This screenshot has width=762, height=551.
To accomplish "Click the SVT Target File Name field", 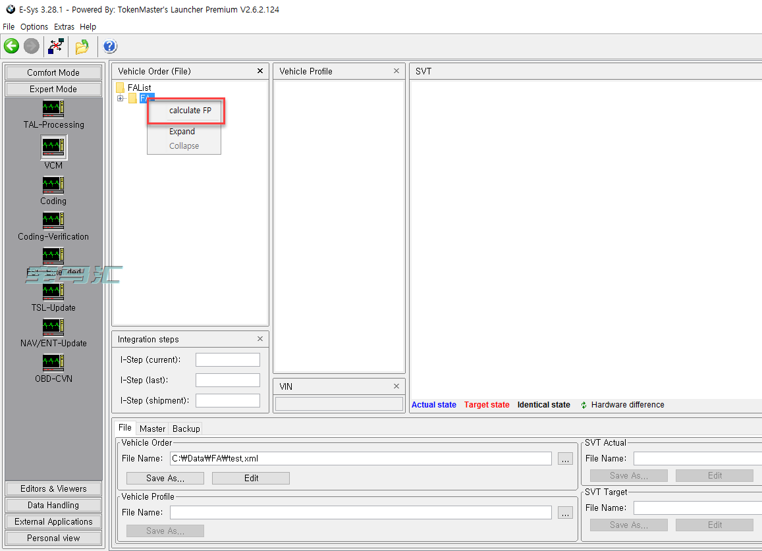I will click(x=698, y=508).
